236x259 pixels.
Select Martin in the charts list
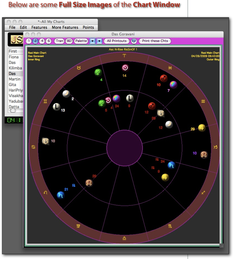14,79
